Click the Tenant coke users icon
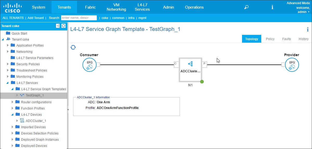This screenshot has width=312, height=149. click(x=8, y=39)
